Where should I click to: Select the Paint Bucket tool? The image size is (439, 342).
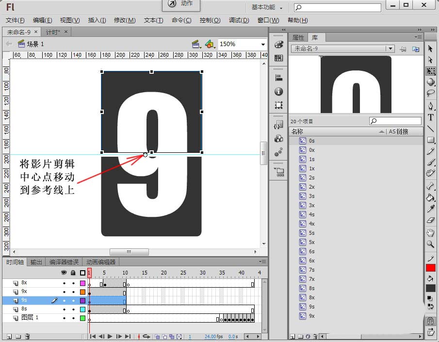click(x=431, y=197)
